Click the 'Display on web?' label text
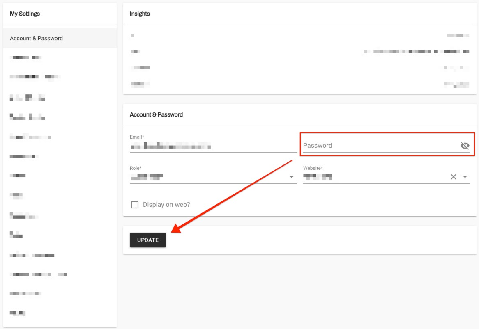Image resolution: width=479 pixels, height=329 pixels. 166,205
